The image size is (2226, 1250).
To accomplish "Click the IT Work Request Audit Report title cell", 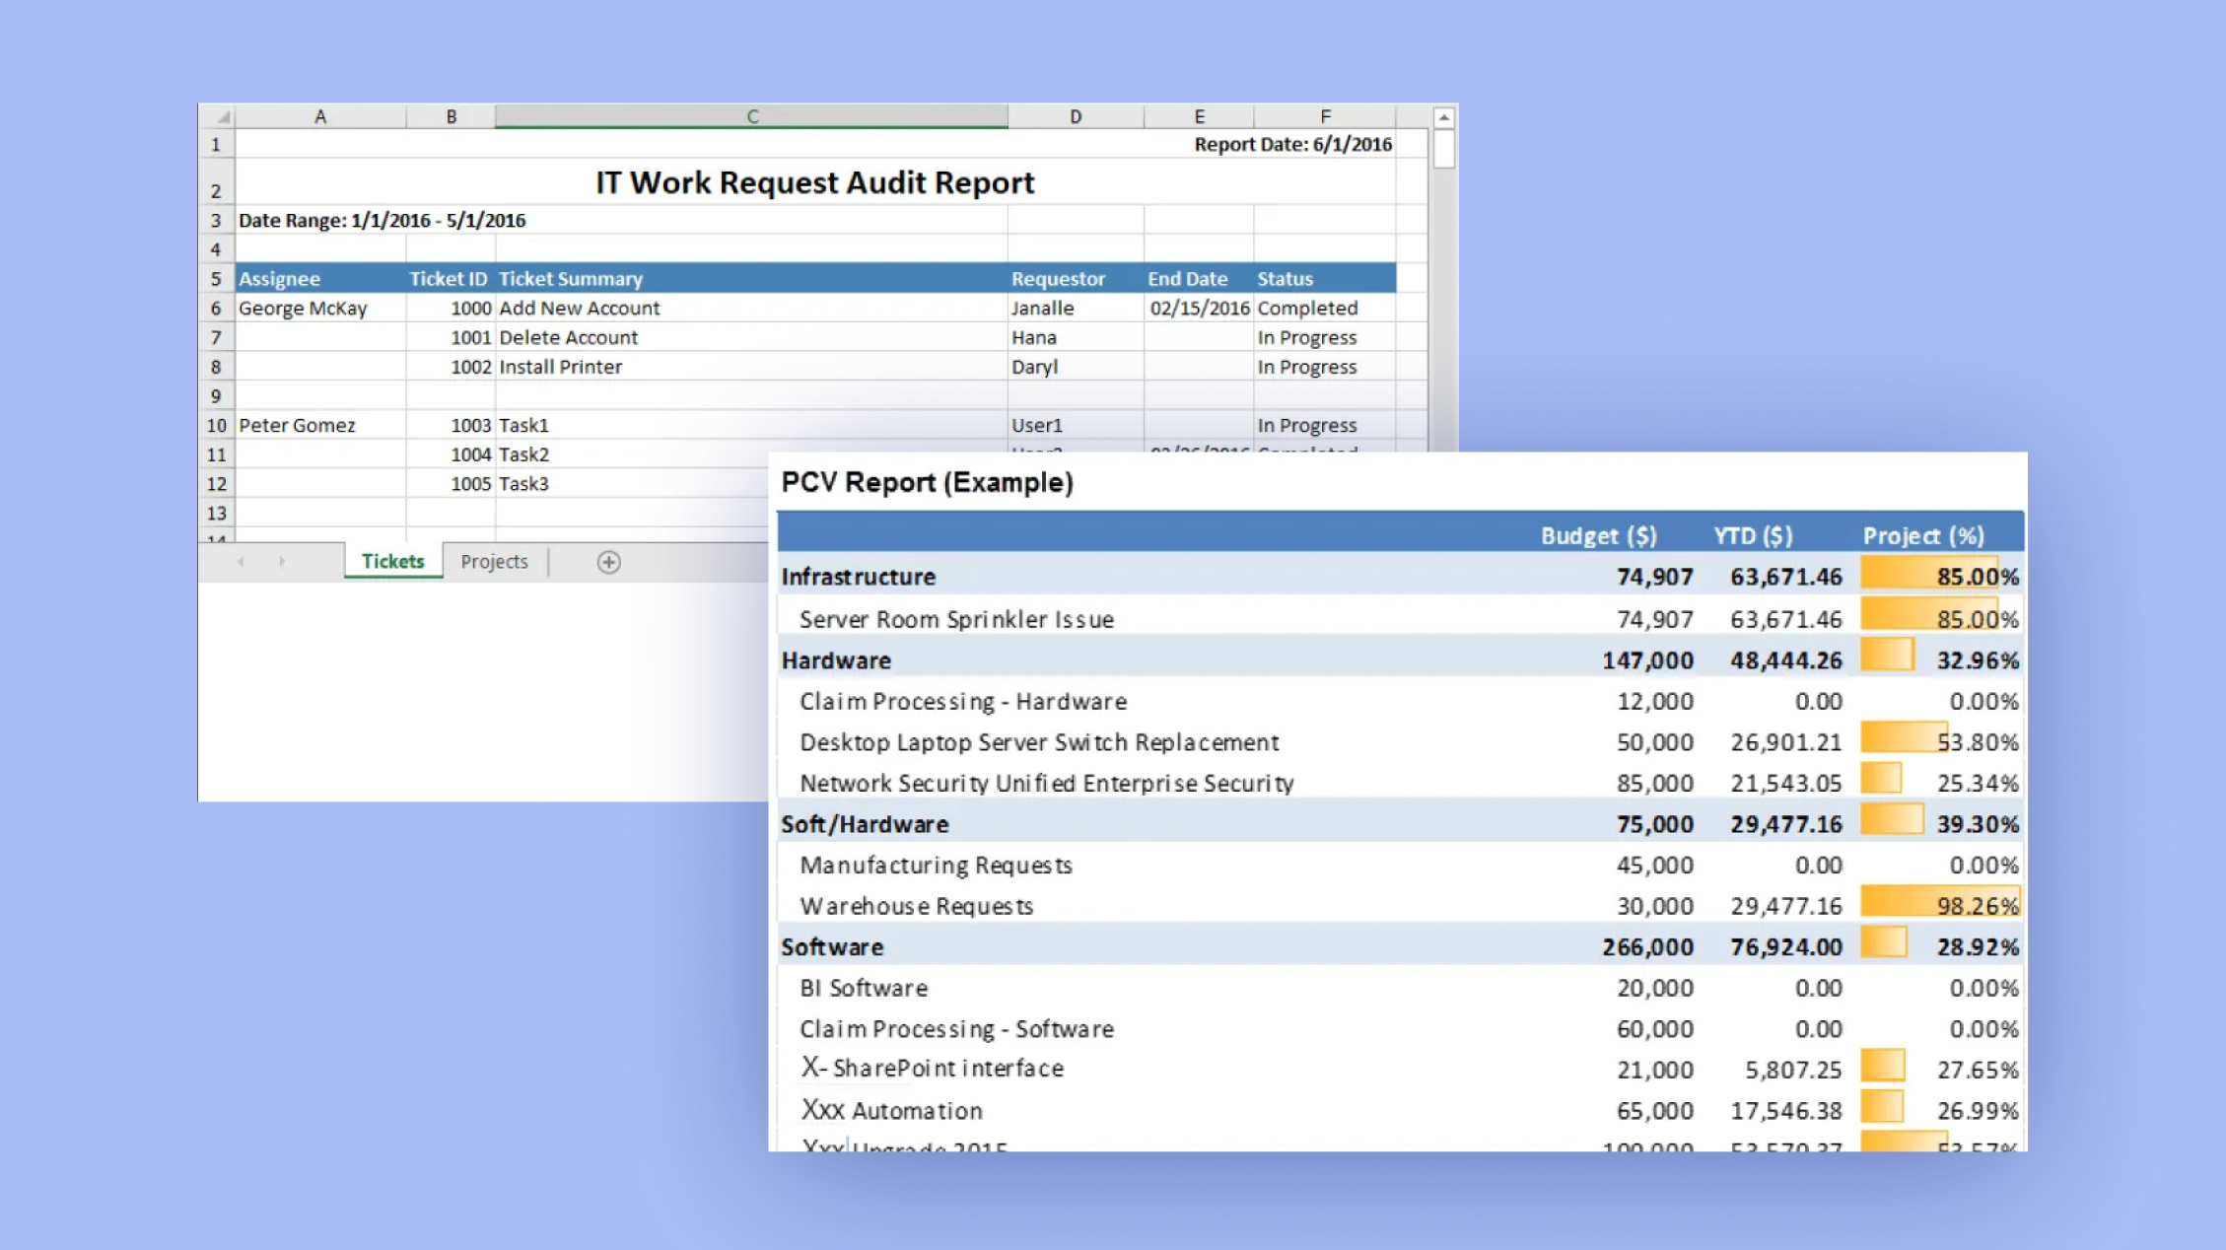I will point(813,182).
